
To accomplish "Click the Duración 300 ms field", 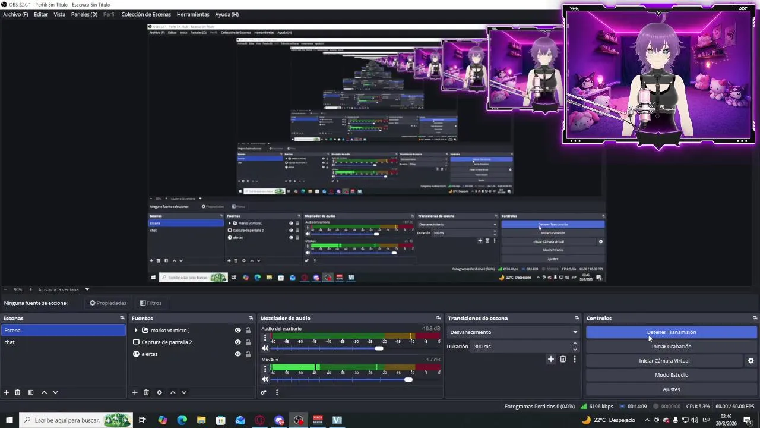I will (521, 347).
